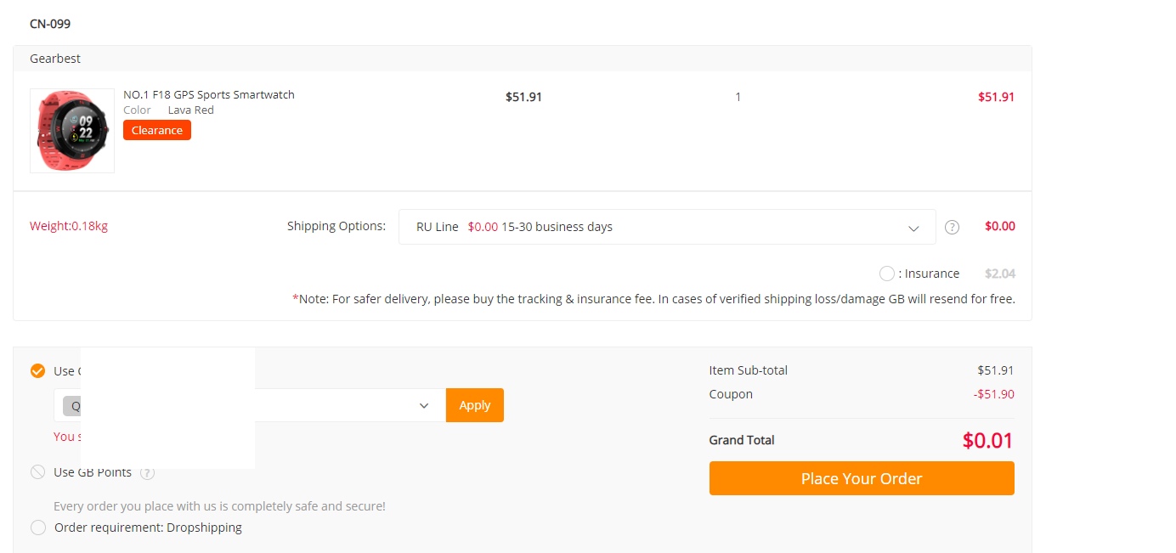Click the shipping dropdown chevron arrow

[913, 228]
